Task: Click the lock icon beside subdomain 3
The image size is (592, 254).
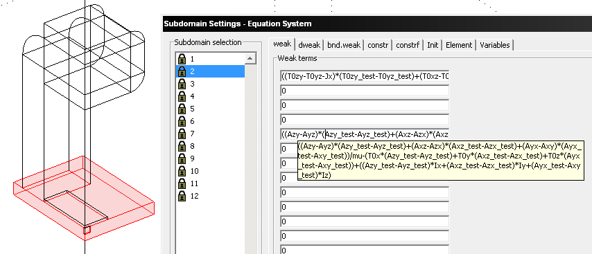Action: point(182,84)
